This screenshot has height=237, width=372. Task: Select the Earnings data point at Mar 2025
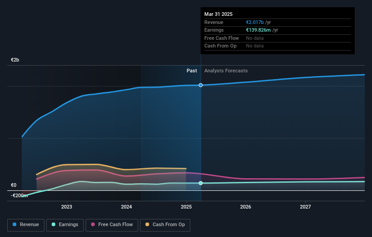click(x=201, y=183)
